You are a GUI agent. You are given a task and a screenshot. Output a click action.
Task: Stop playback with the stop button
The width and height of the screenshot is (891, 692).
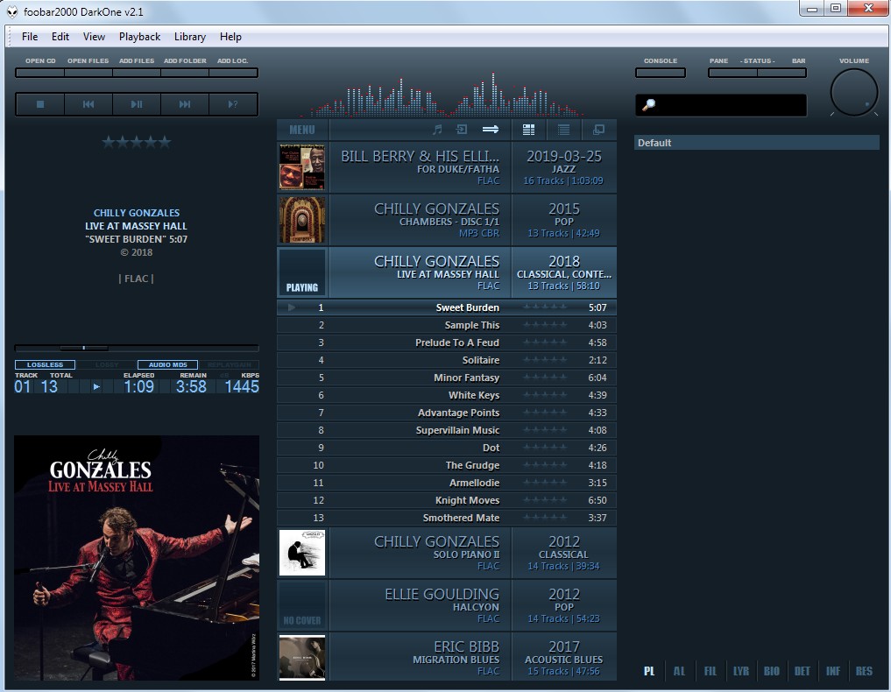[40, 104]
